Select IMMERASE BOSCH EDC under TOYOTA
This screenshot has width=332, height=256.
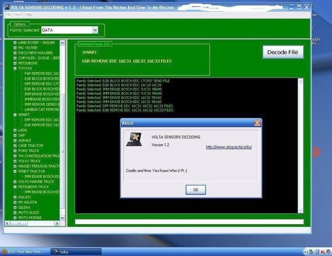[42, 99]
